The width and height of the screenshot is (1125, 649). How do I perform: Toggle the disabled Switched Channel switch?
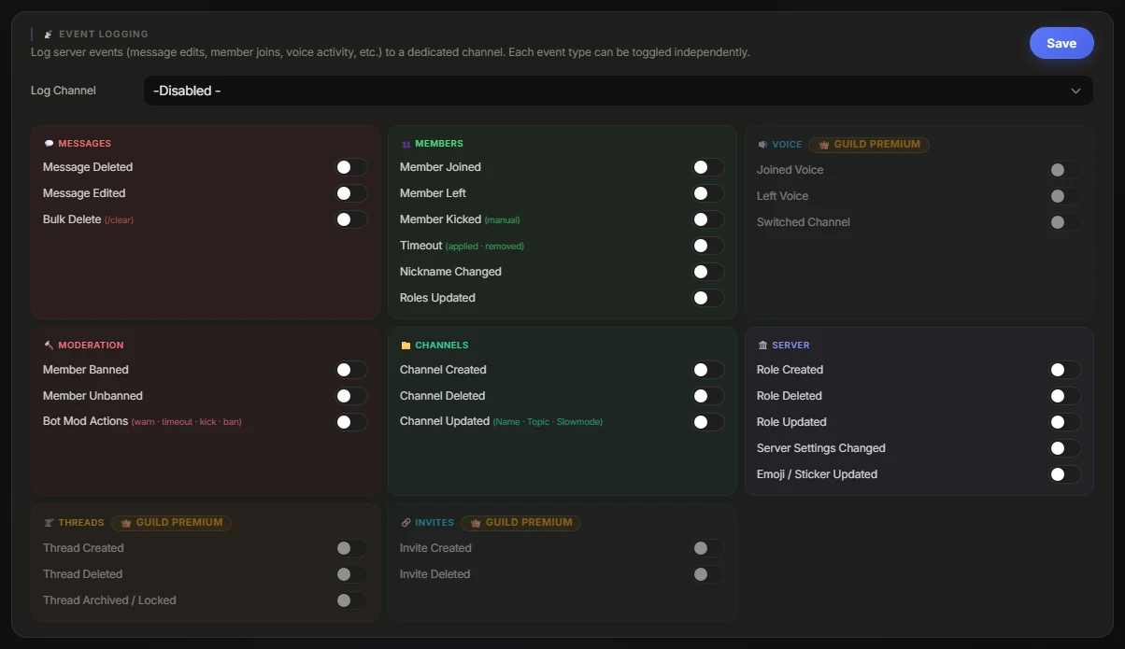pos(1065,222)
